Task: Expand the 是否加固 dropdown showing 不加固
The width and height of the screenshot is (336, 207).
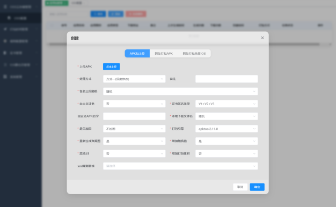Action: pos(134,129)
